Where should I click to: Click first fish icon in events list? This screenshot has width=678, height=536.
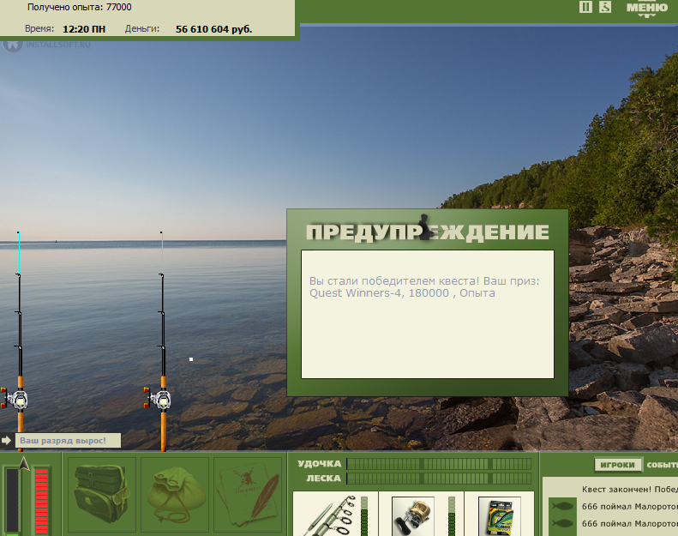pyautogui.click(x=562, y=506)
